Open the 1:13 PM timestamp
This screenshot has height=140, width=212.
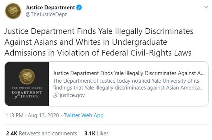click(14, 115)
